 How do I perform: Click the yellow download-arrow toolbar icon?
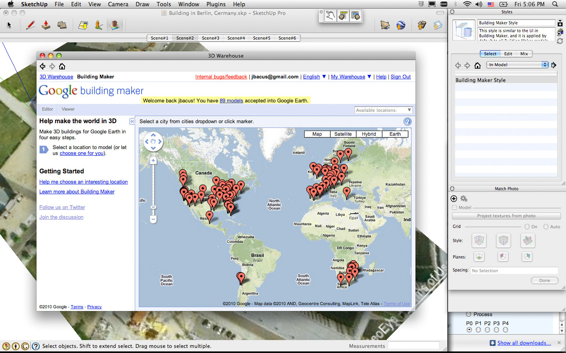(83, 25)
